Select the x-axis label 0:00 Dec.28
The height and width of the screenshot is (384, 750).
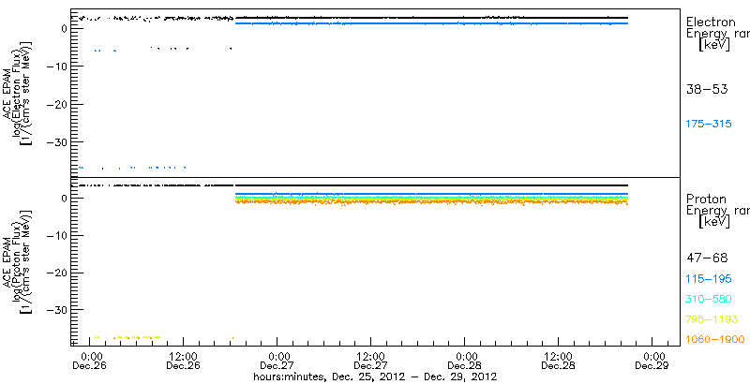pyautogui.click(x=465, y=362)
